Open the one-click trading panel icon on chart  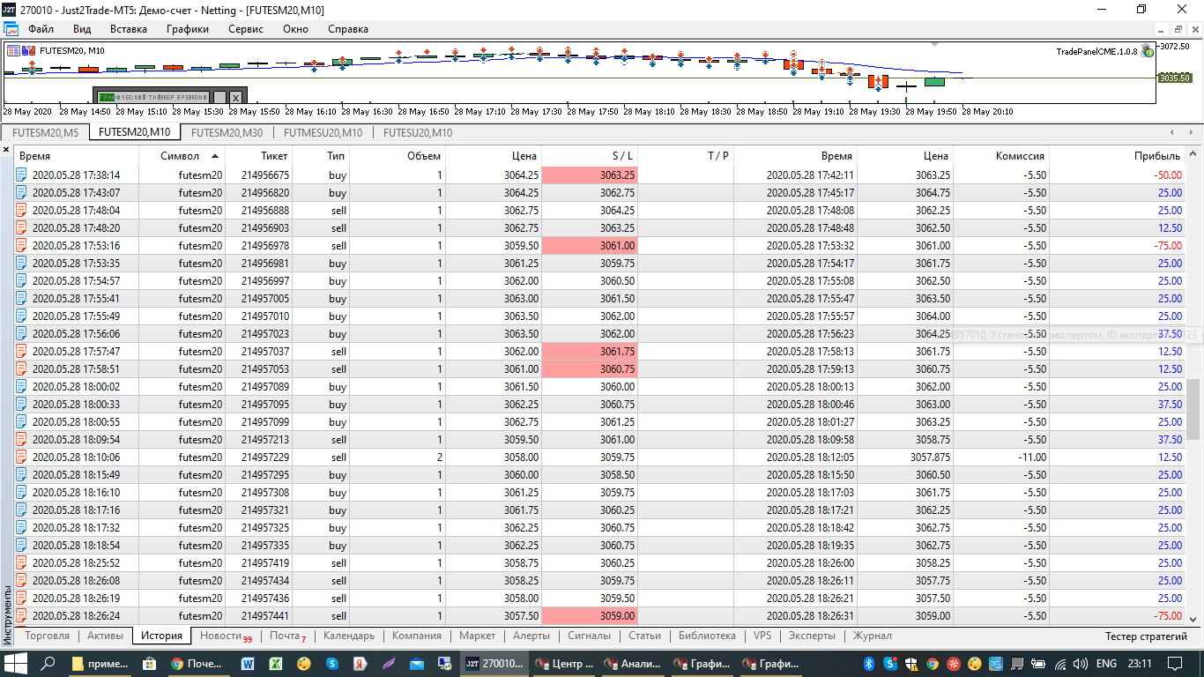13,50
